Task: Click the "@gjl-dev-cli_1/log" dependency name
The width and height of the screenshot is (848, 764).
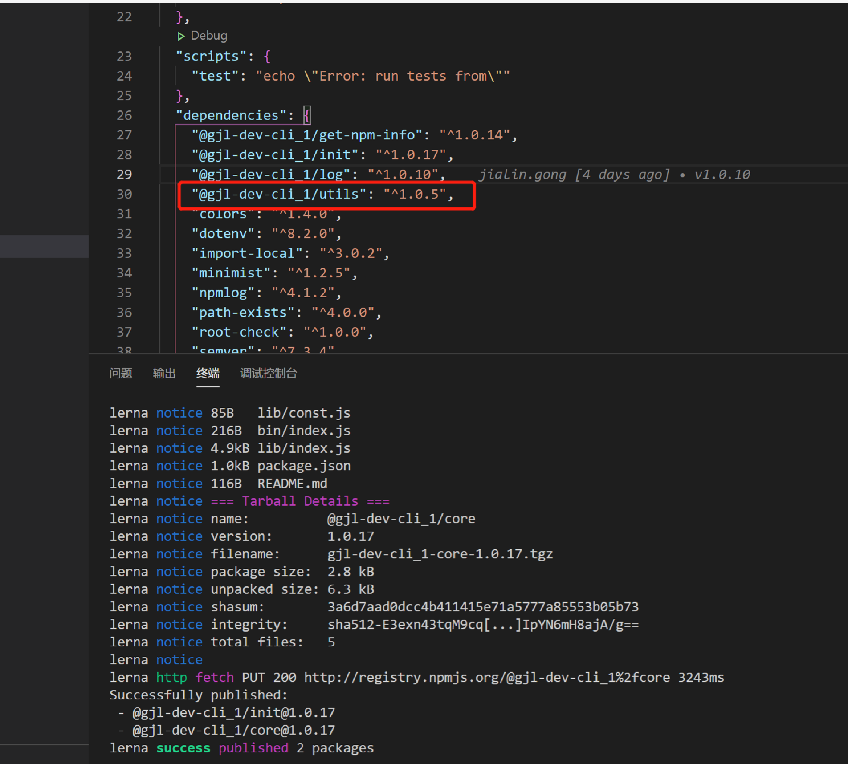Action: (x=271, y=175)
